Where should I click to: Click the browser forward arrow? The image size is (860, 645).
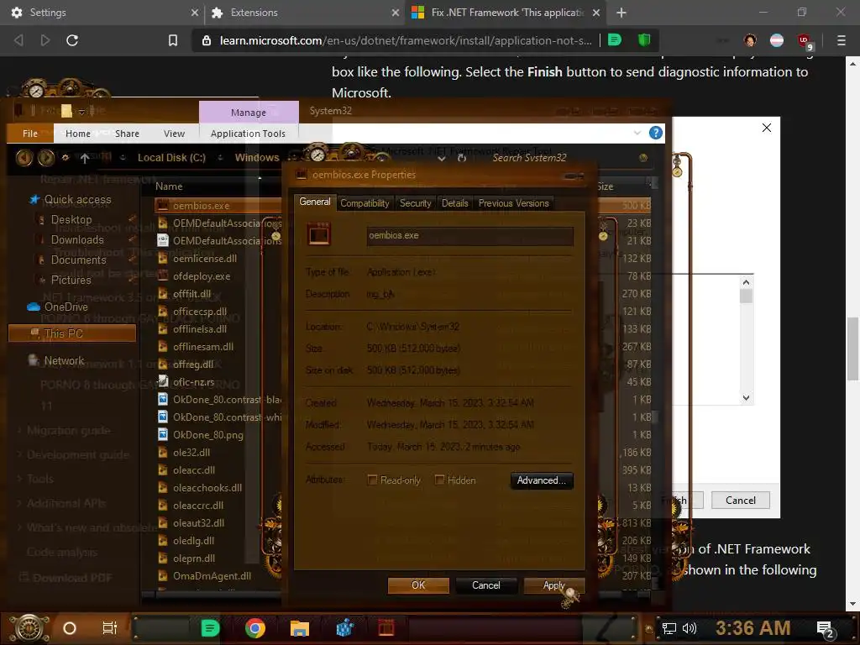point(45,40)
